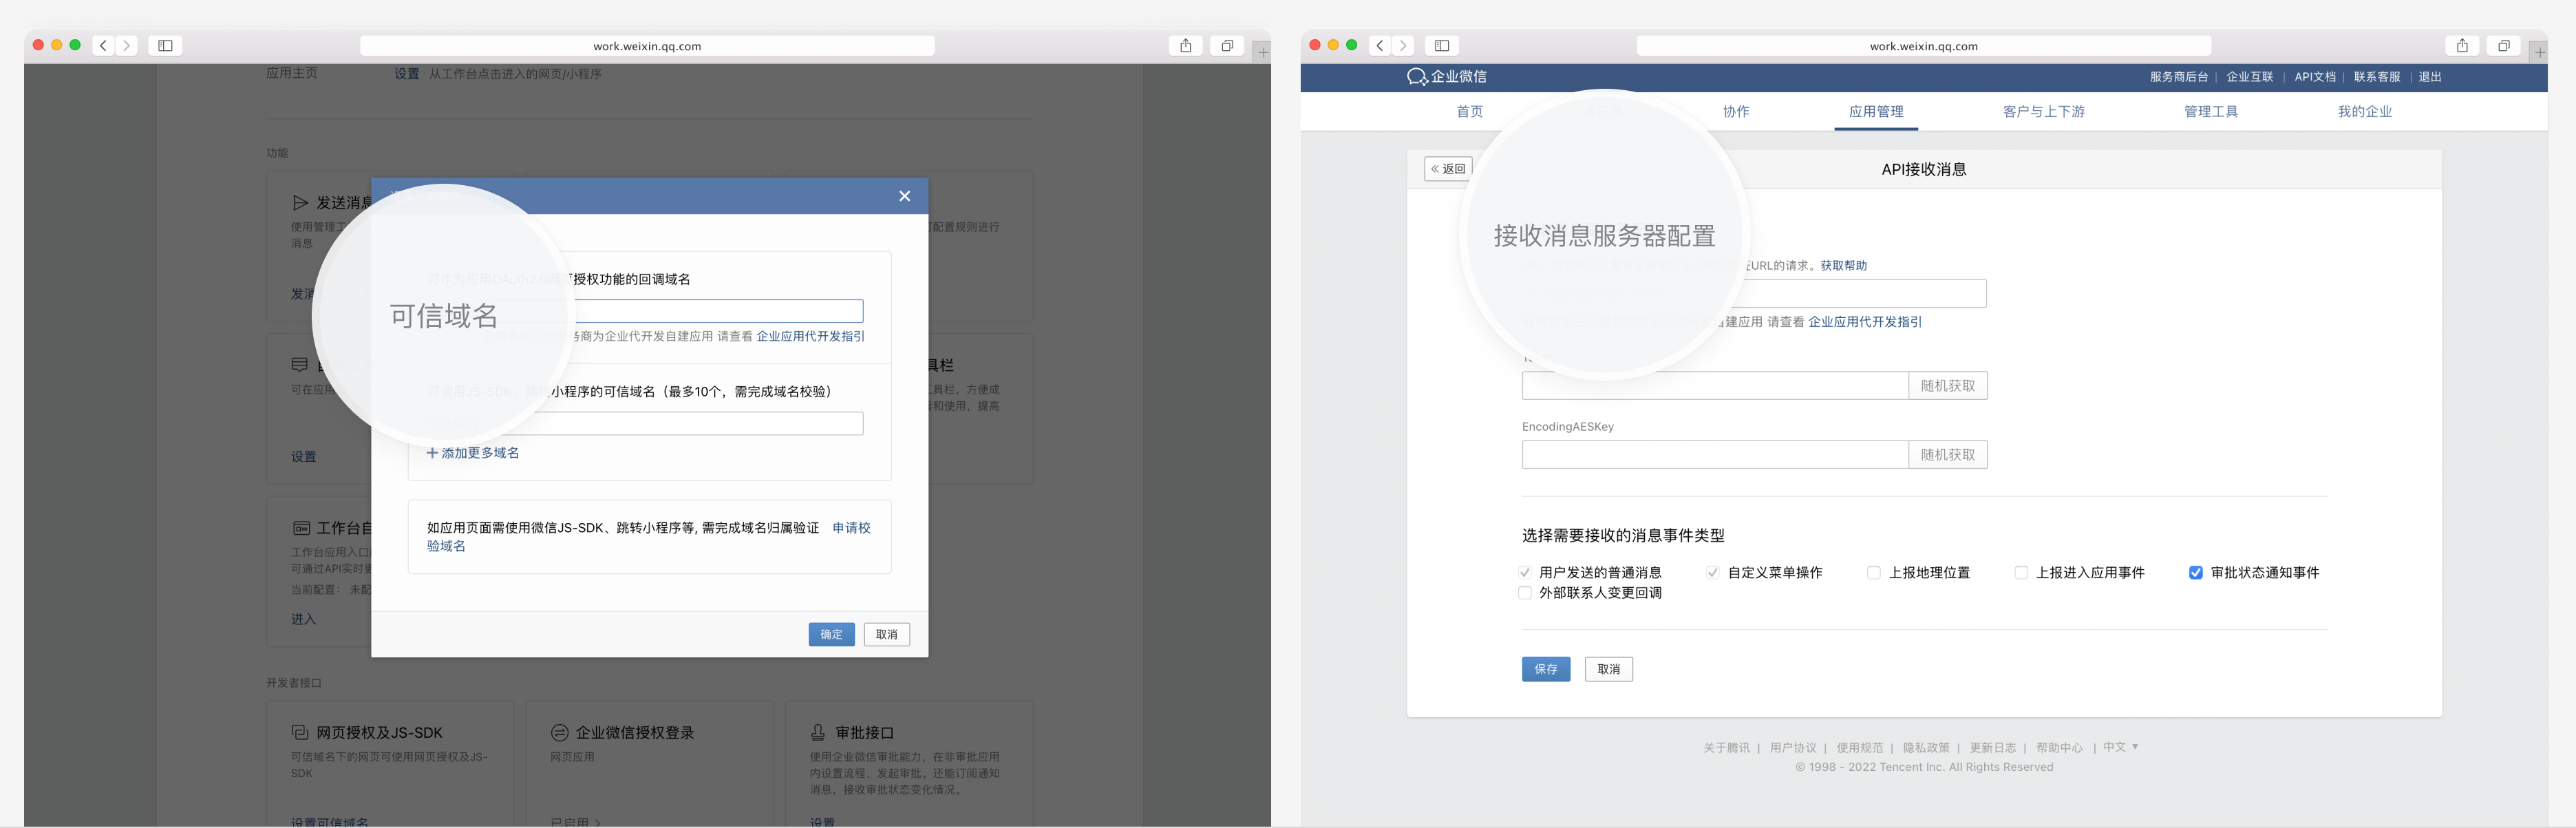Open share menu in right Safari window
Screen dimensions: 2576x828
pyautogui.click(x=2462, y=46)
